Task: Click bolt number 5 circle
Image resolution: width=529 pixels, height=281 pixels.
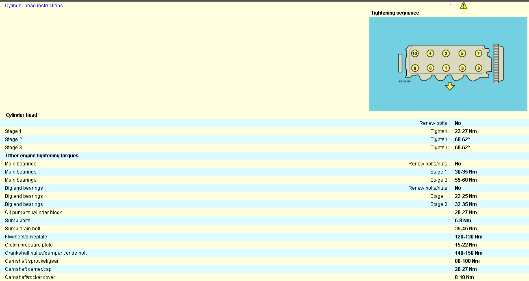Action: click(462, 54)
